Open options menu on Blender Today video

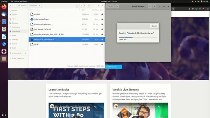pyautogui.click(x=164, y=106)
